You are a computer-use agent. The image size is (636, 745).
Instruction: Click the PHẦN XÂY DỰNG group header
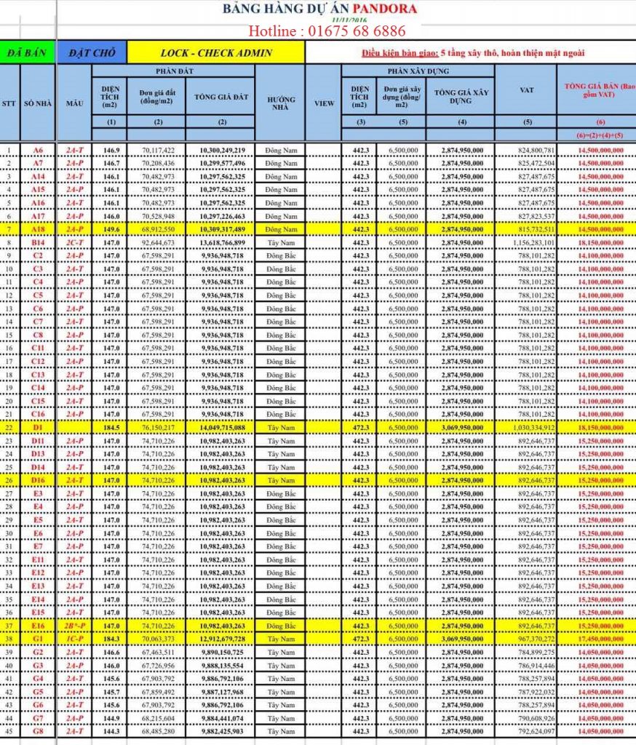coord(418,71)
